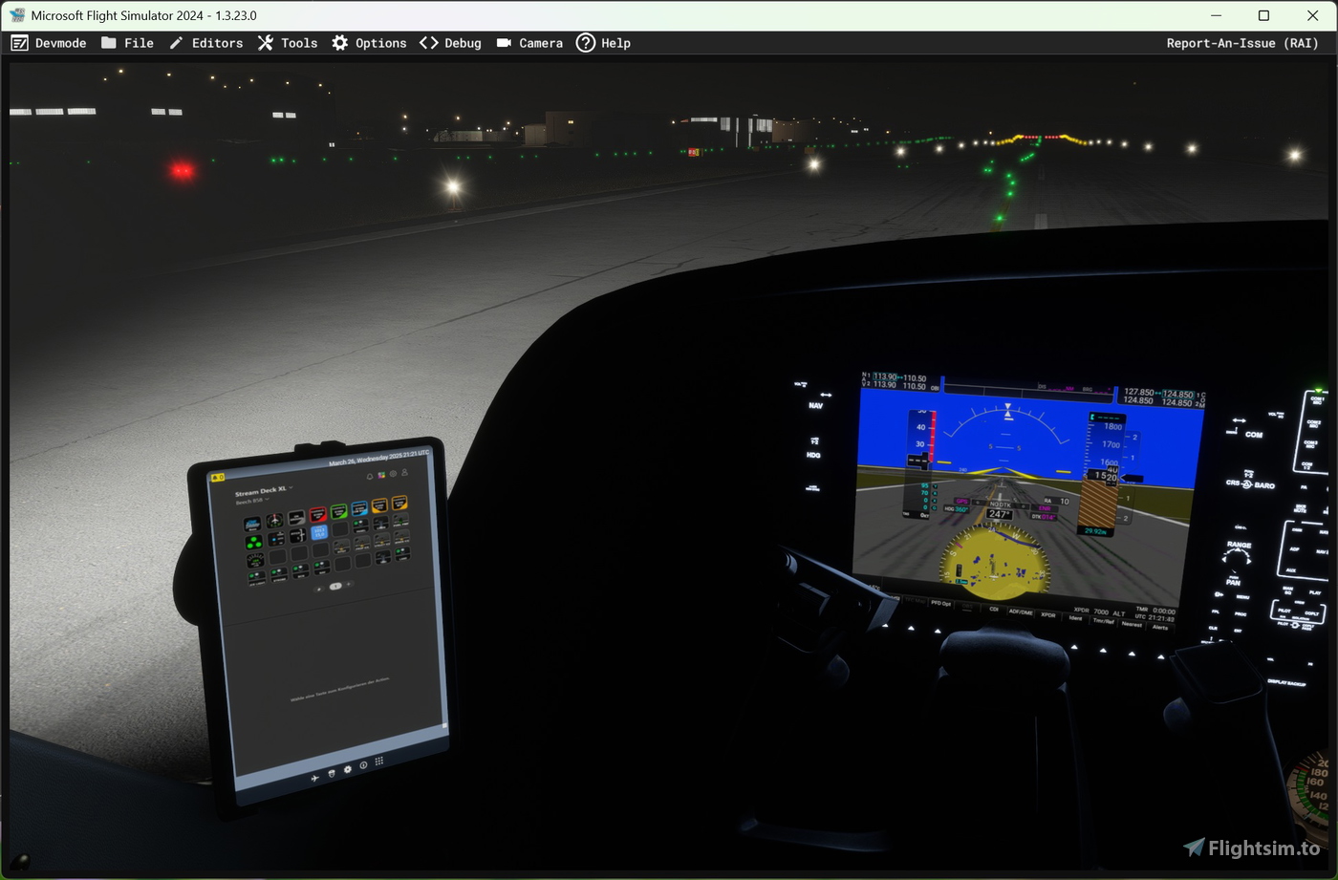Open the Beech B58 profile dropdown
This screenshot has width=1338, height=880.
pyautogui.click(x=268, y=500)
